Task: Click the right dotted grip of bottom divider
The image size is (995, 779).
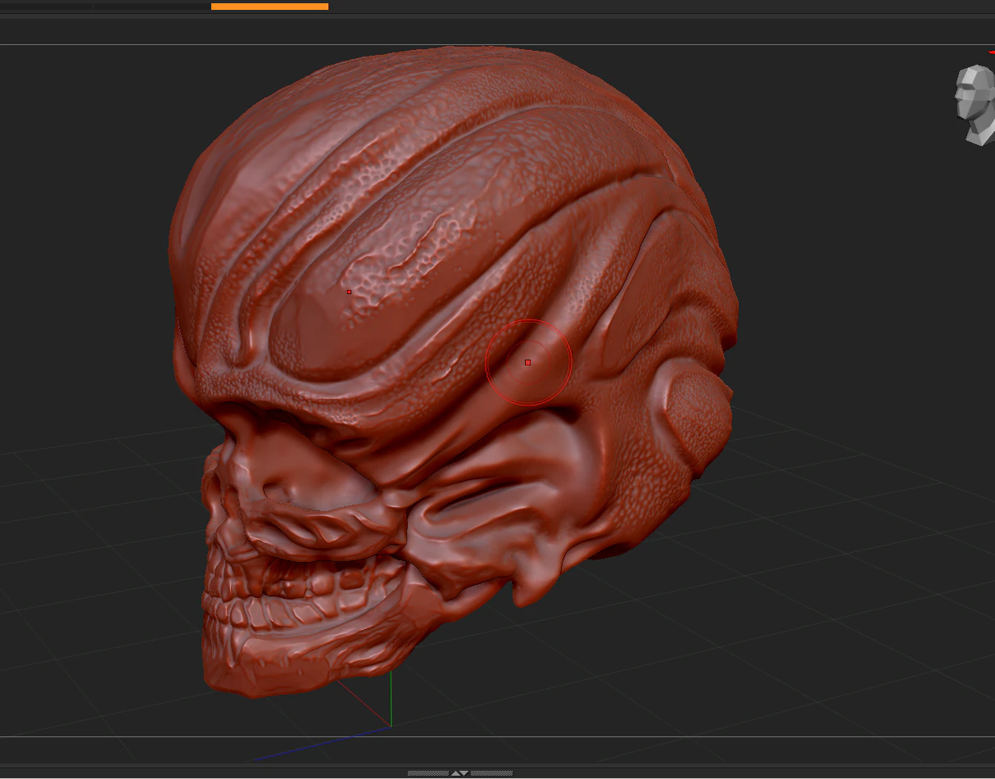Action: [x=492, y=772]
